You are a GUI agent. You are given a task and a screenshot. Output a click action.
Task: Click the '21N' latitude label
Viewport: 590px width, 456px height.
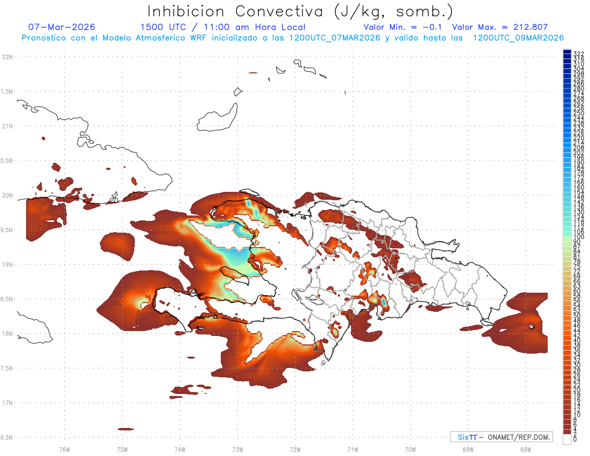click(x=7, y=126)
